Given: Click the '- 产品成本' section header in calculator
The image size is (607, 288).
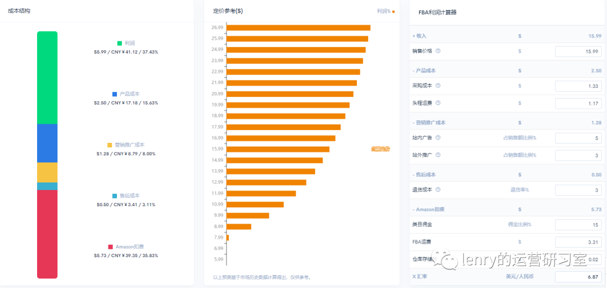Looking at the screenshot, I should [x=423, y=71].
